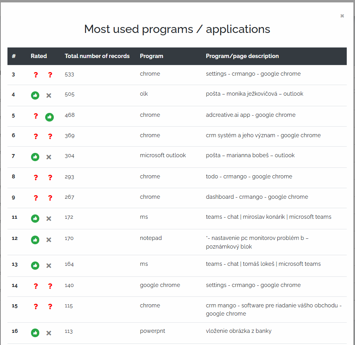Screen dimensions: 355x345
Task: Click records value 505
Action: (70, 94)
